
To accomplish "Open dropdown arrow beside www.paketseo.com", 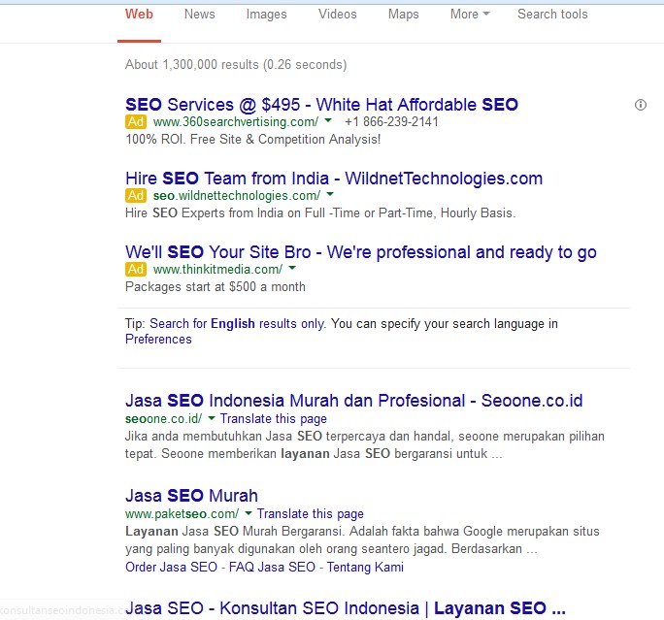I will point(248,514).
